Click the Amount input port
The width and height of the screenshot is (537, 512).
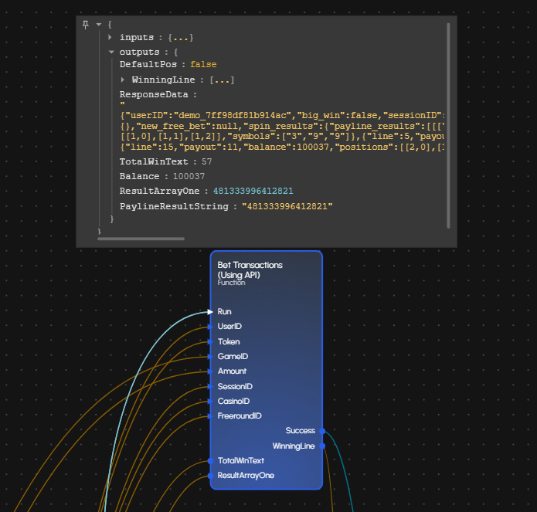pos(210,371)
